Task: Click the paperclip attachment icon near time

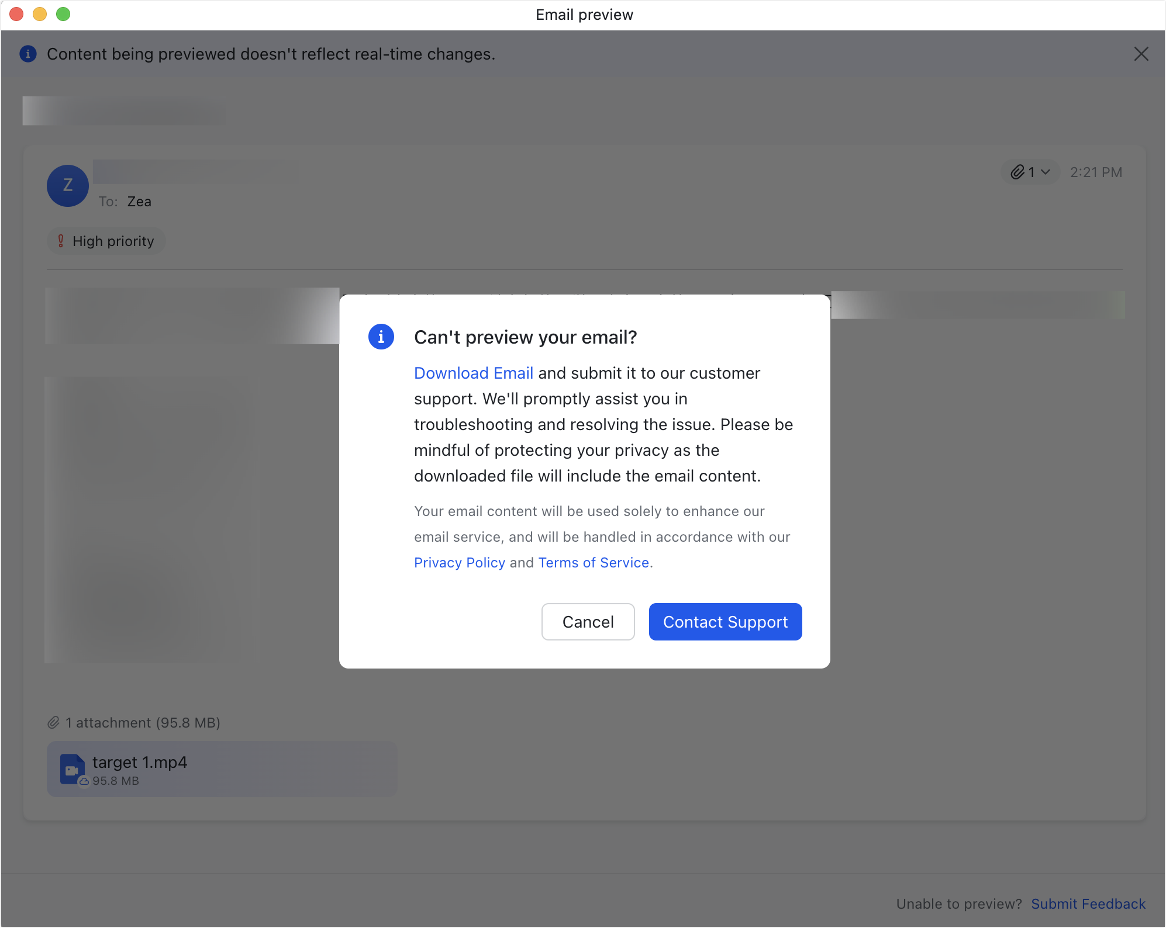Action: 1018,172
